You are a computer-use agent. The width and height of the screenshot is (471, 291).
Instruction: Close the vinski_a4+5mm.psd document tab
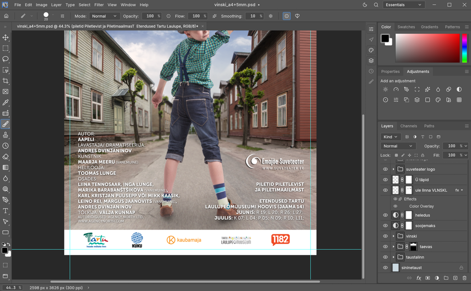tap(202, 26)
